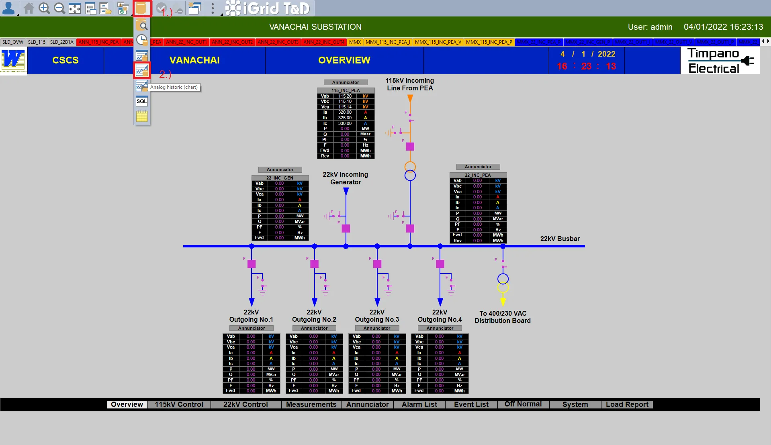771x445 pixels.
Task: Click the acknowledge checkmark icon
Action: tap(161, 8)
